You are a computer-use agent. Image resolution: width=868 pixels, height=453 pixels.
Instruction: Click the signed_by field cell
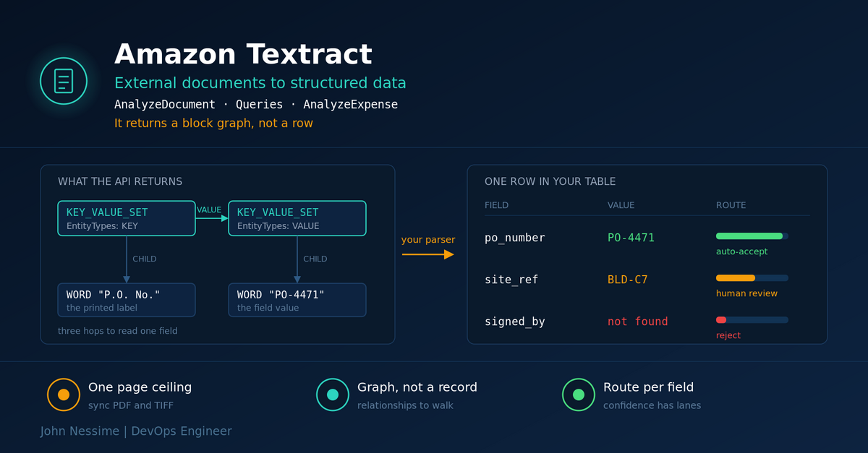(x=515, y=322)
